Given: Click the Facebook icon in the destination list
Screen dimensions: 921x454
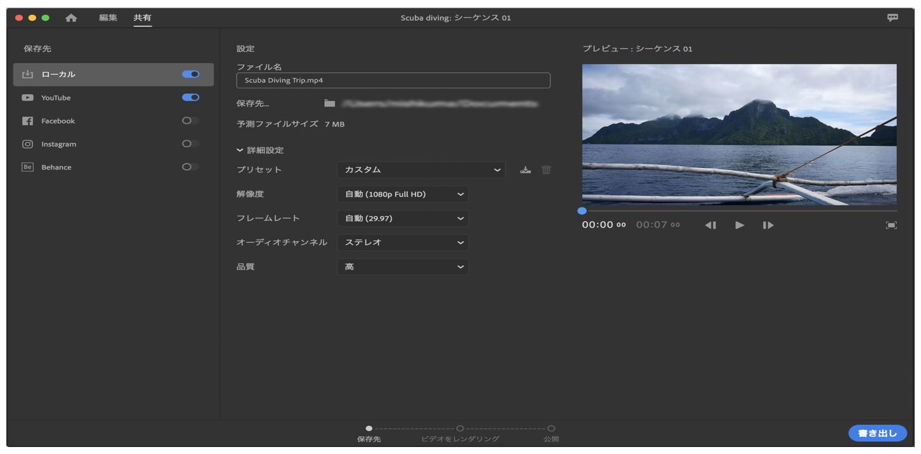Looking at the screenshot, I should (x=28, y=120).
